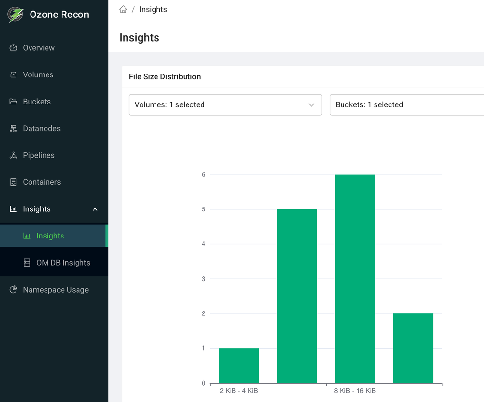The width and height of the screenshot is (484, 402).
Task: Open the Insights submenu item
Action: click(x=50, y=236)
